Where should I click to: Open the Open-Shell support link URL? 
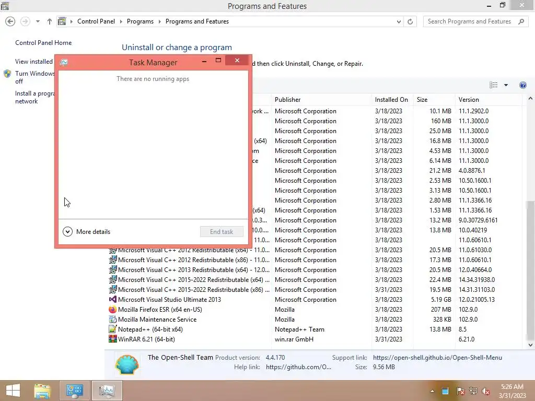(x=437, y=357)
